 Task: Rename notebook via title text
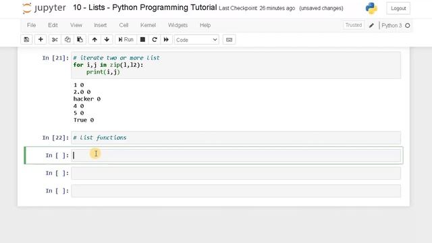click(x=144, y=7)
